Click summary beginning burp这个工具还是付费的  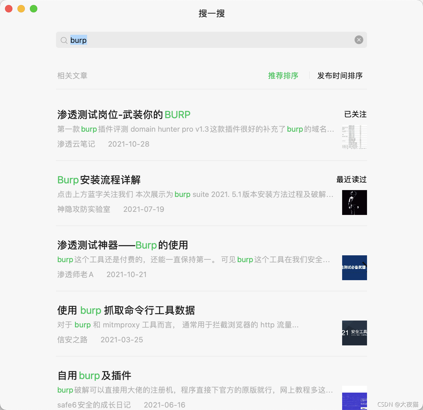click(x=193, y=260)
